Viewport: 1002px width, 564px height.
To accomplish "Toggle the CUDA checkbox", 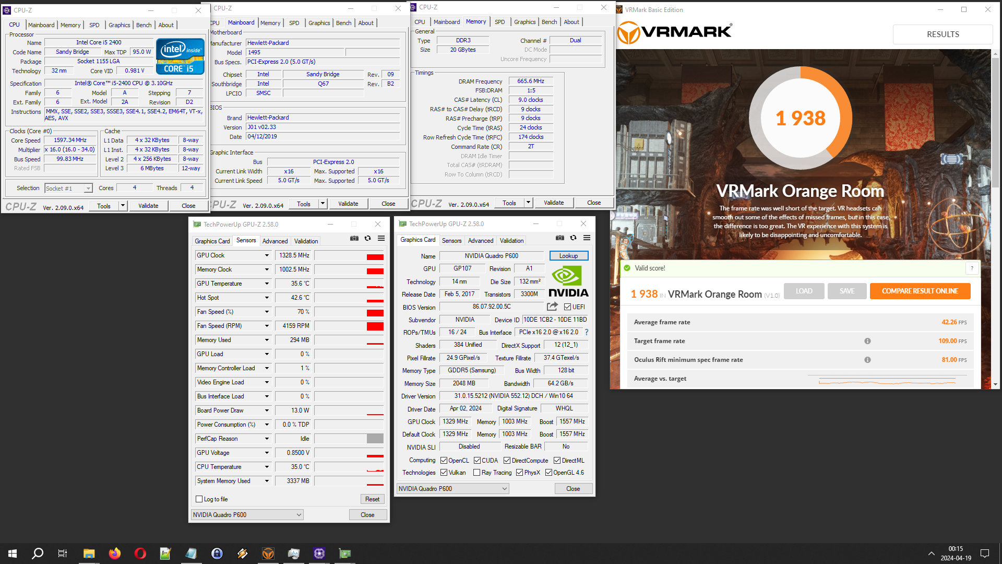I will [477, 461].
